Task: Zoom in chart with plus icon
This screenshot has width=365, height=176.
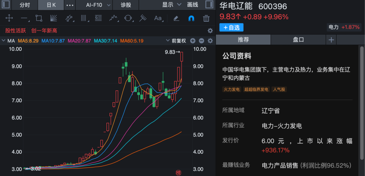Action: click(193, 41)
